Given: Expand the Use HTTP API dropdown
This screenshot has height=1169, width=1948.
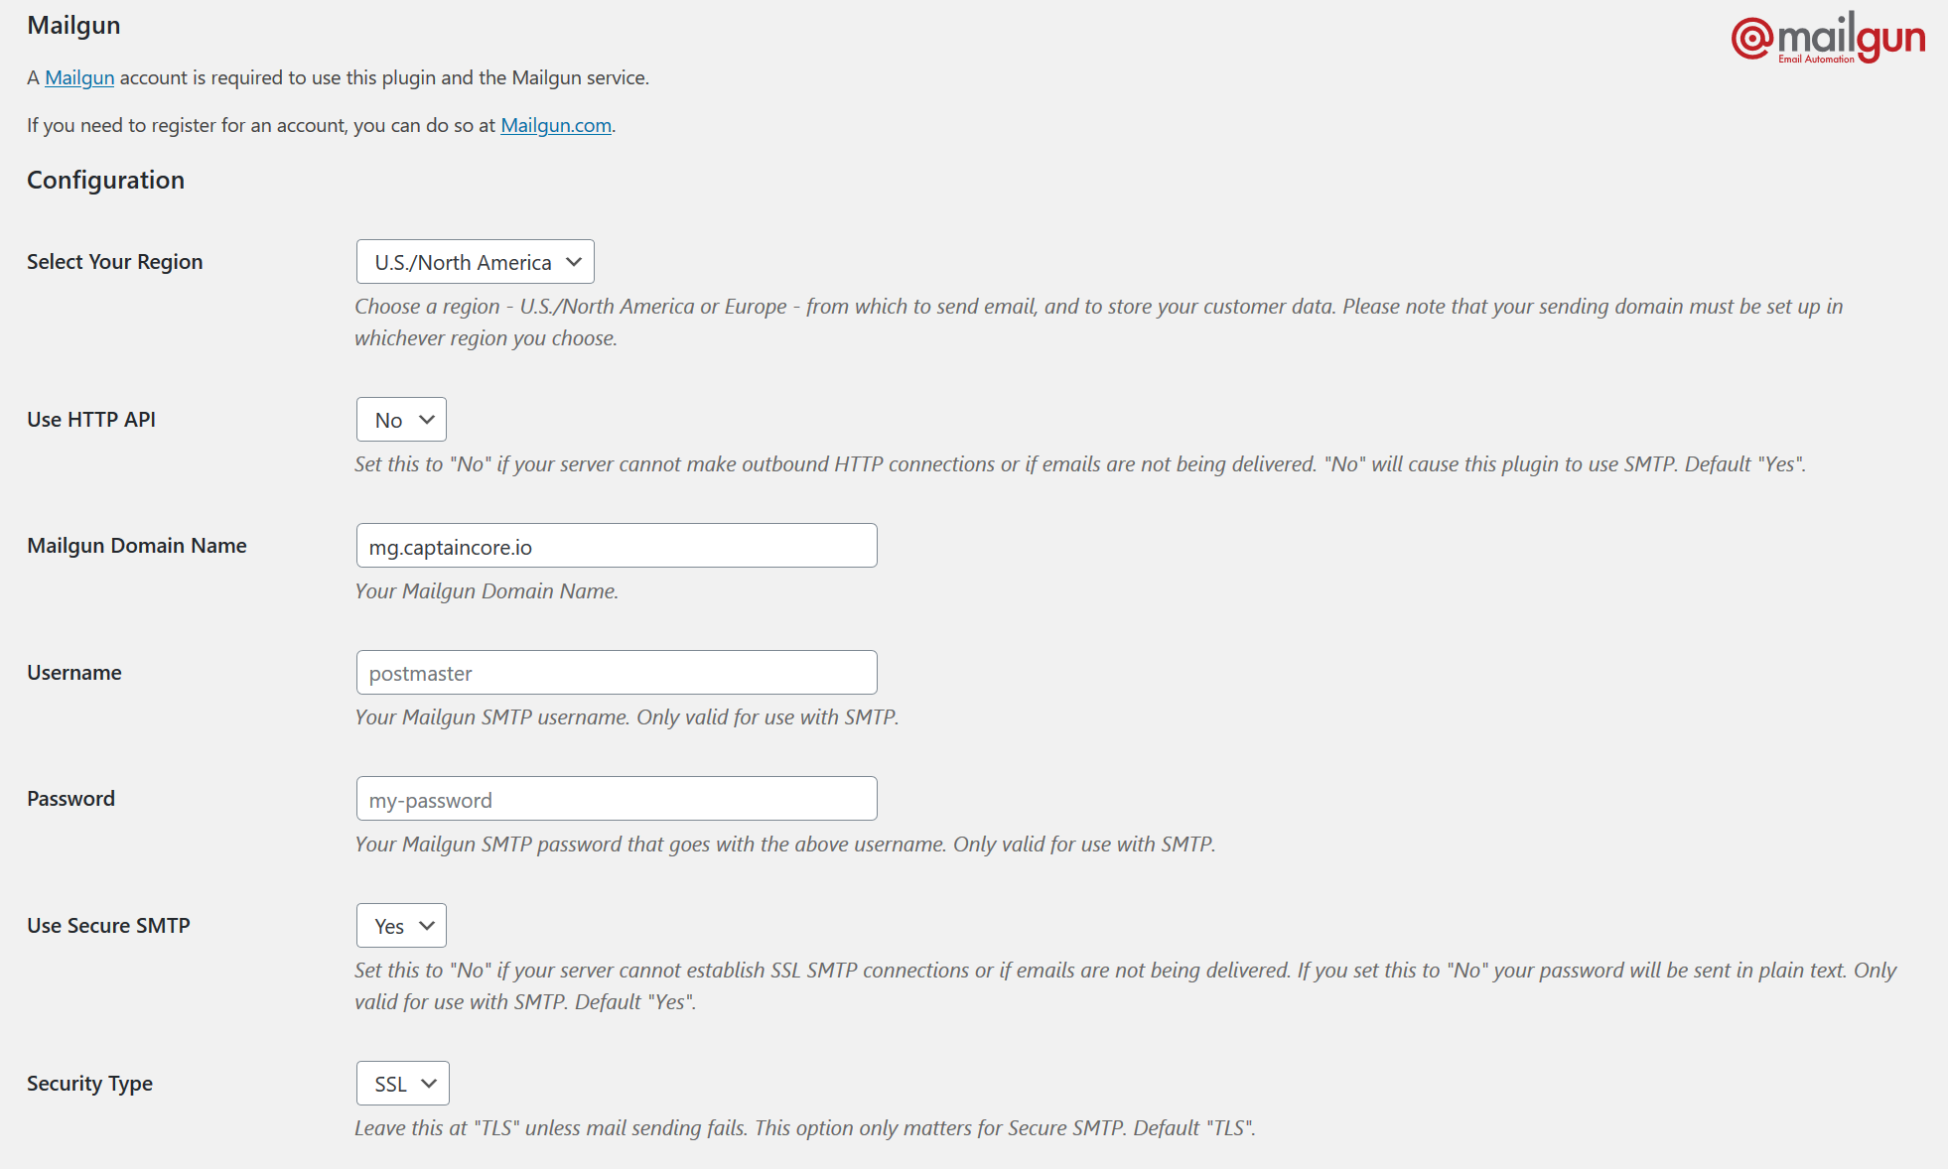Looking at the screenshot, I should [401, 420].
